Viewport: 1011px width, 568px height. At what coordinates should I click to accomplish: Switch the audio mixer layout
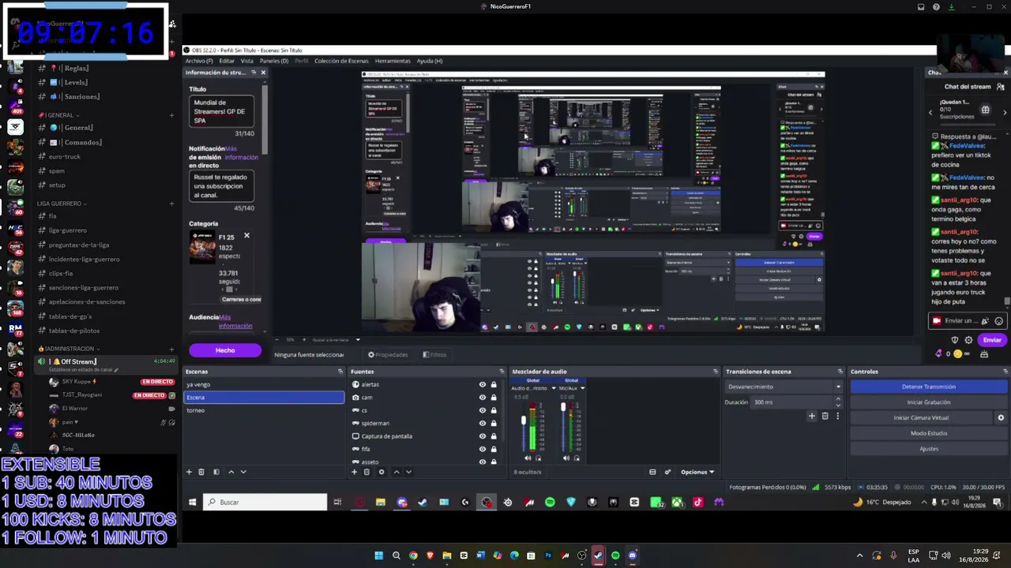(652, 472)
